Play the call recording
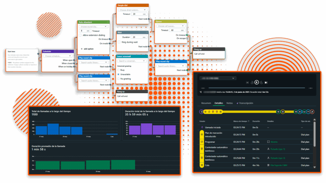The width and height of the screenshot is (326, 183). (x=256, y=83)
